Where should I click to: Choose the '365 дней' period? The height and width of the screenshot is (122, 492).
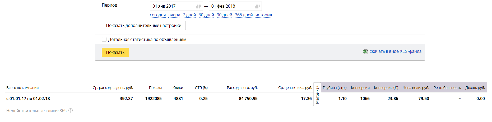point(244,15)
